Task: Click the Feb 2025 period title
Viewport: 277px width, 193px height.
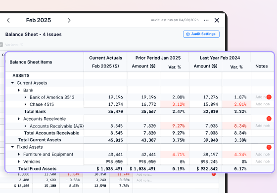Action: click(39, 20)
